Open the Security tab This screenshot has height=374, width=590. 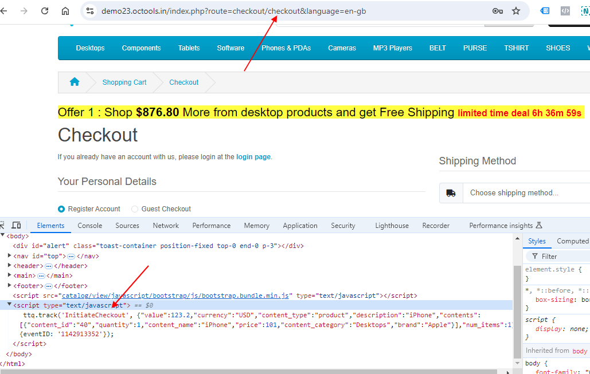[343, 226]
